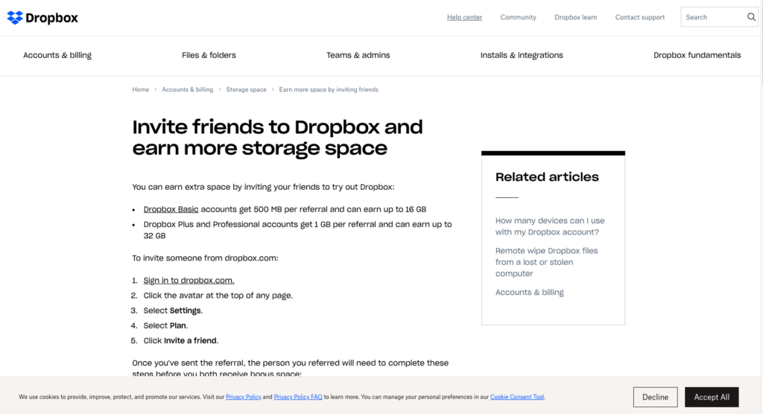Open Accounts & billing breadcrumb link
The height and width of the screenshot is (414, 763).
(187, 89)
